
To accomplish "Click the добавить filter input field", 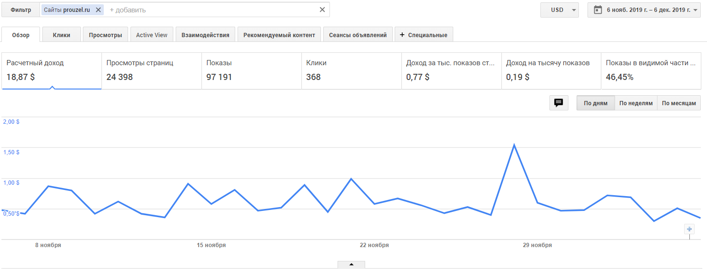I will point(209,10).
